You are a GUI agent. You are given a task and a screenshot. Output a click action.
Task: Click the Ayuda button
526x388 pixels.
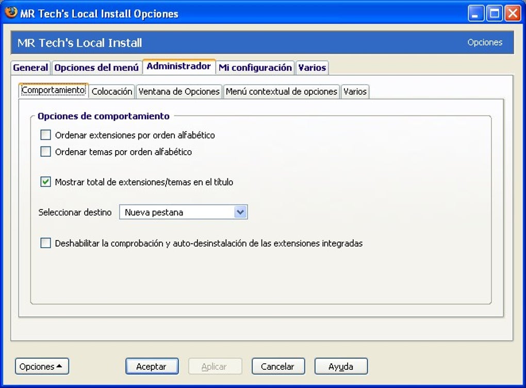click(341, 366)
